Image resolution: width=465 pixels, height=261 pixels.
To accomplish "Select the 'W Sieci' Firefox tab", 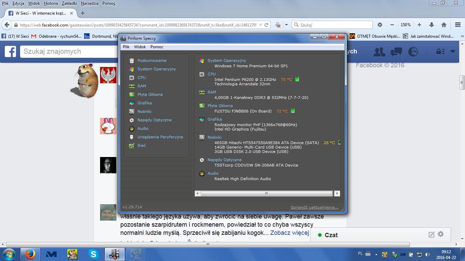I will (40, 13).
